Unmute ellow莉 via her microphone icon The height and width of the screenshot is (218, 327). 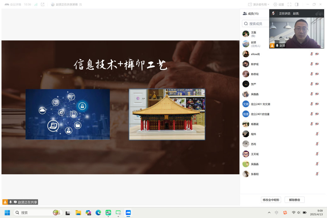[312, 54]
